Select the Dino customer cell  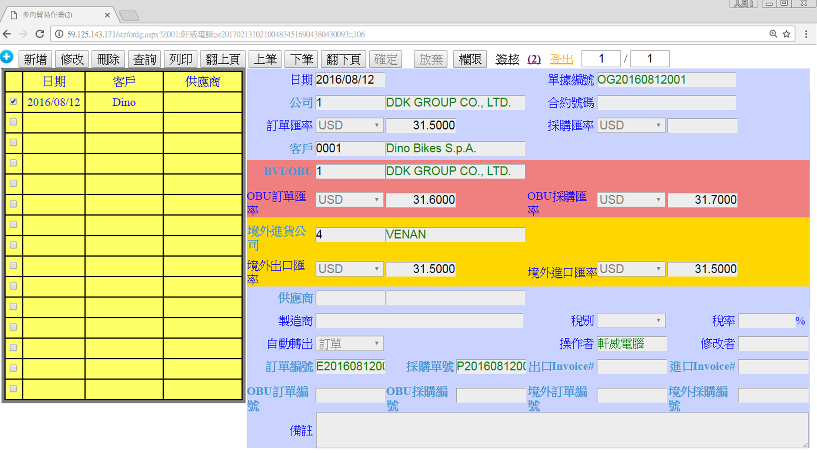point(124,102)
